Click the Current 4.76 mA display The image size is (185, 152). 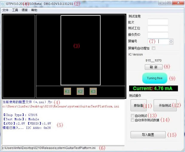153,88
